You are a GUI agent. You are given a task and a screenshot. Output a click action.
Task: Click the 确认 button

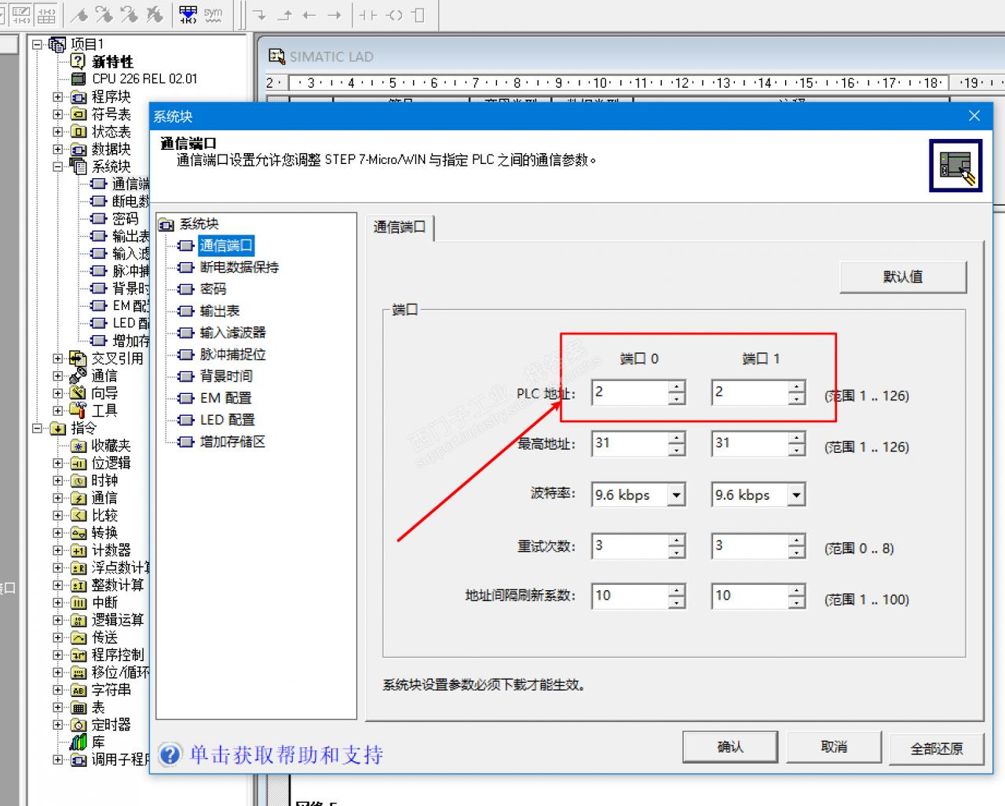tap(730, 746)
